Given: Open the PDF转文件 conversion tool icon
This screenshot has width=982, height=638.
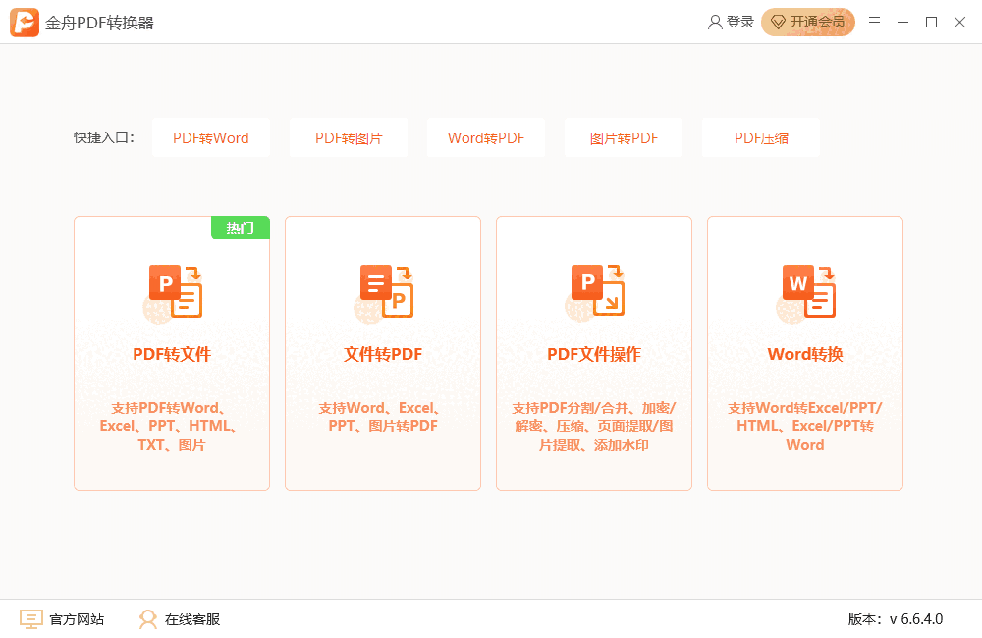Looking at the screenshot, I should tap(175, 290).
